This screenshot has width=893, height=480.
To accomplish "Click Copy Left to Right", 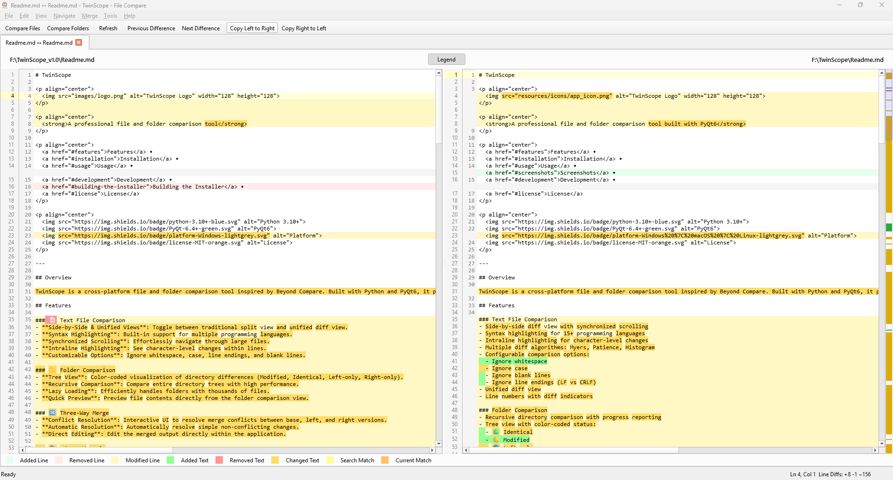I will pos(252,28).
